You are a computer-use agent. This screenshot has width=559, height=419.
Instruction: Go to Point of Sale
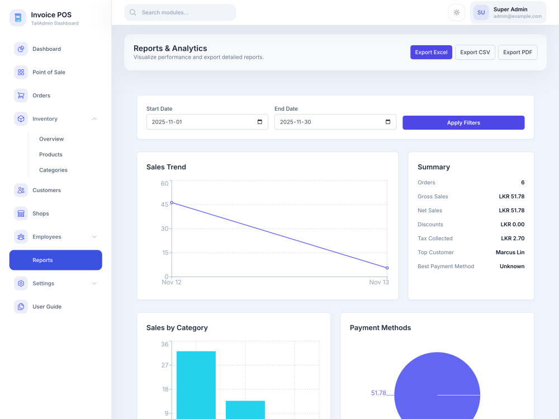pos(55,72)
